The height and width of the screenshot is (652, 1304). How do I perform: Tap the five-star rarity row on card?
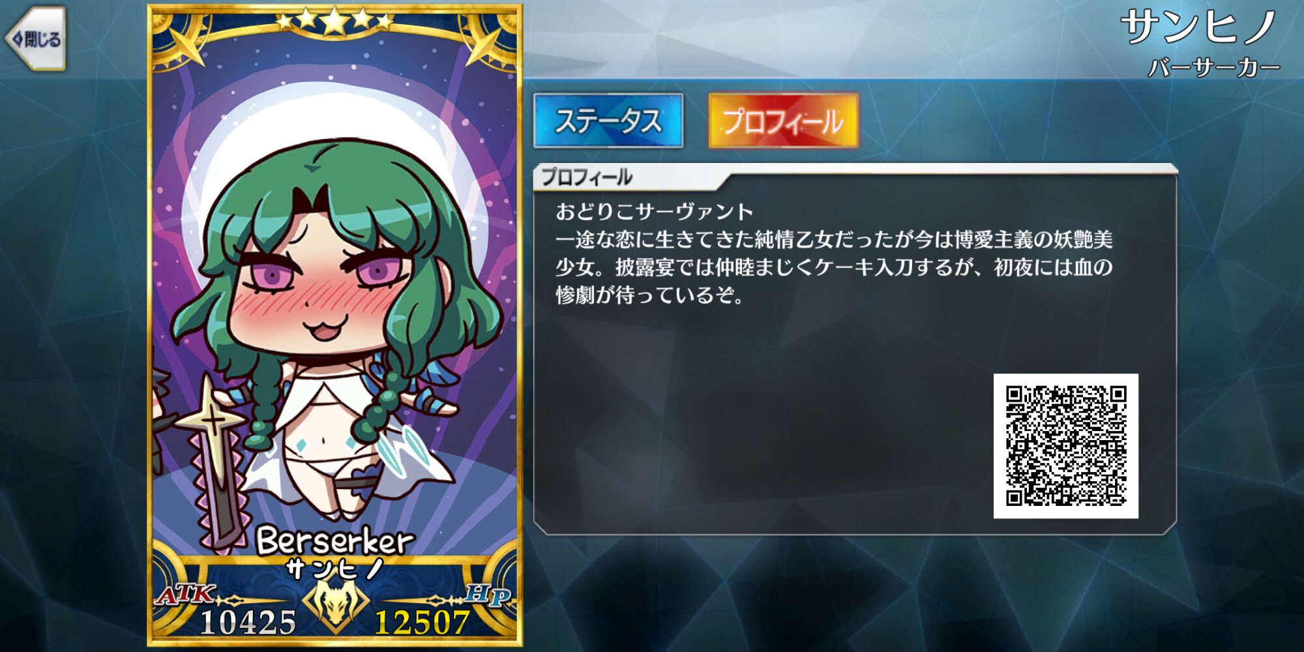[x=334, y=21]
